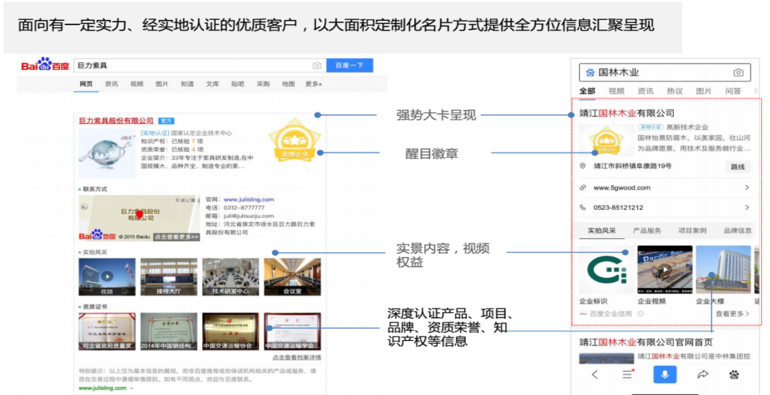Tap the camera icon in mobile search box
Viewport: 770px width, 395px height.
click(x=738, y=73)
